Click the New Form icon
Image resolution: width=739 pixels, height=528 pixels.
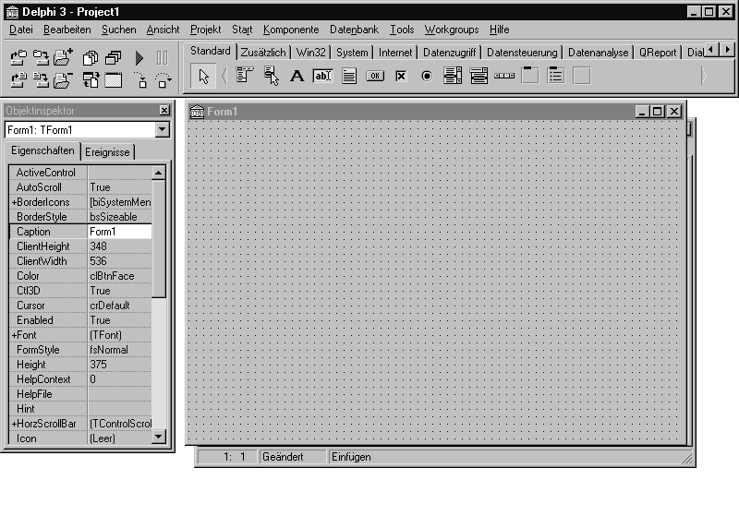113,80
